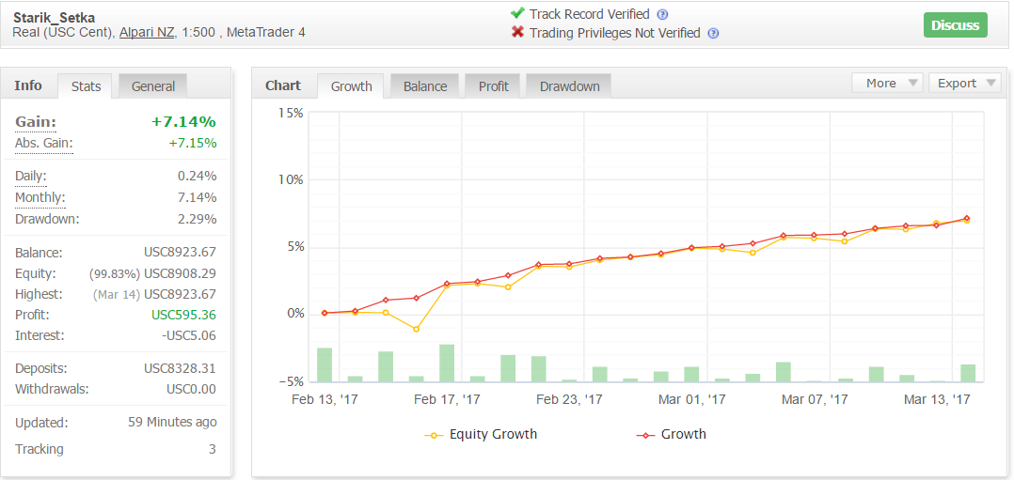Click the USC0.00 withdrawals value

192,389
